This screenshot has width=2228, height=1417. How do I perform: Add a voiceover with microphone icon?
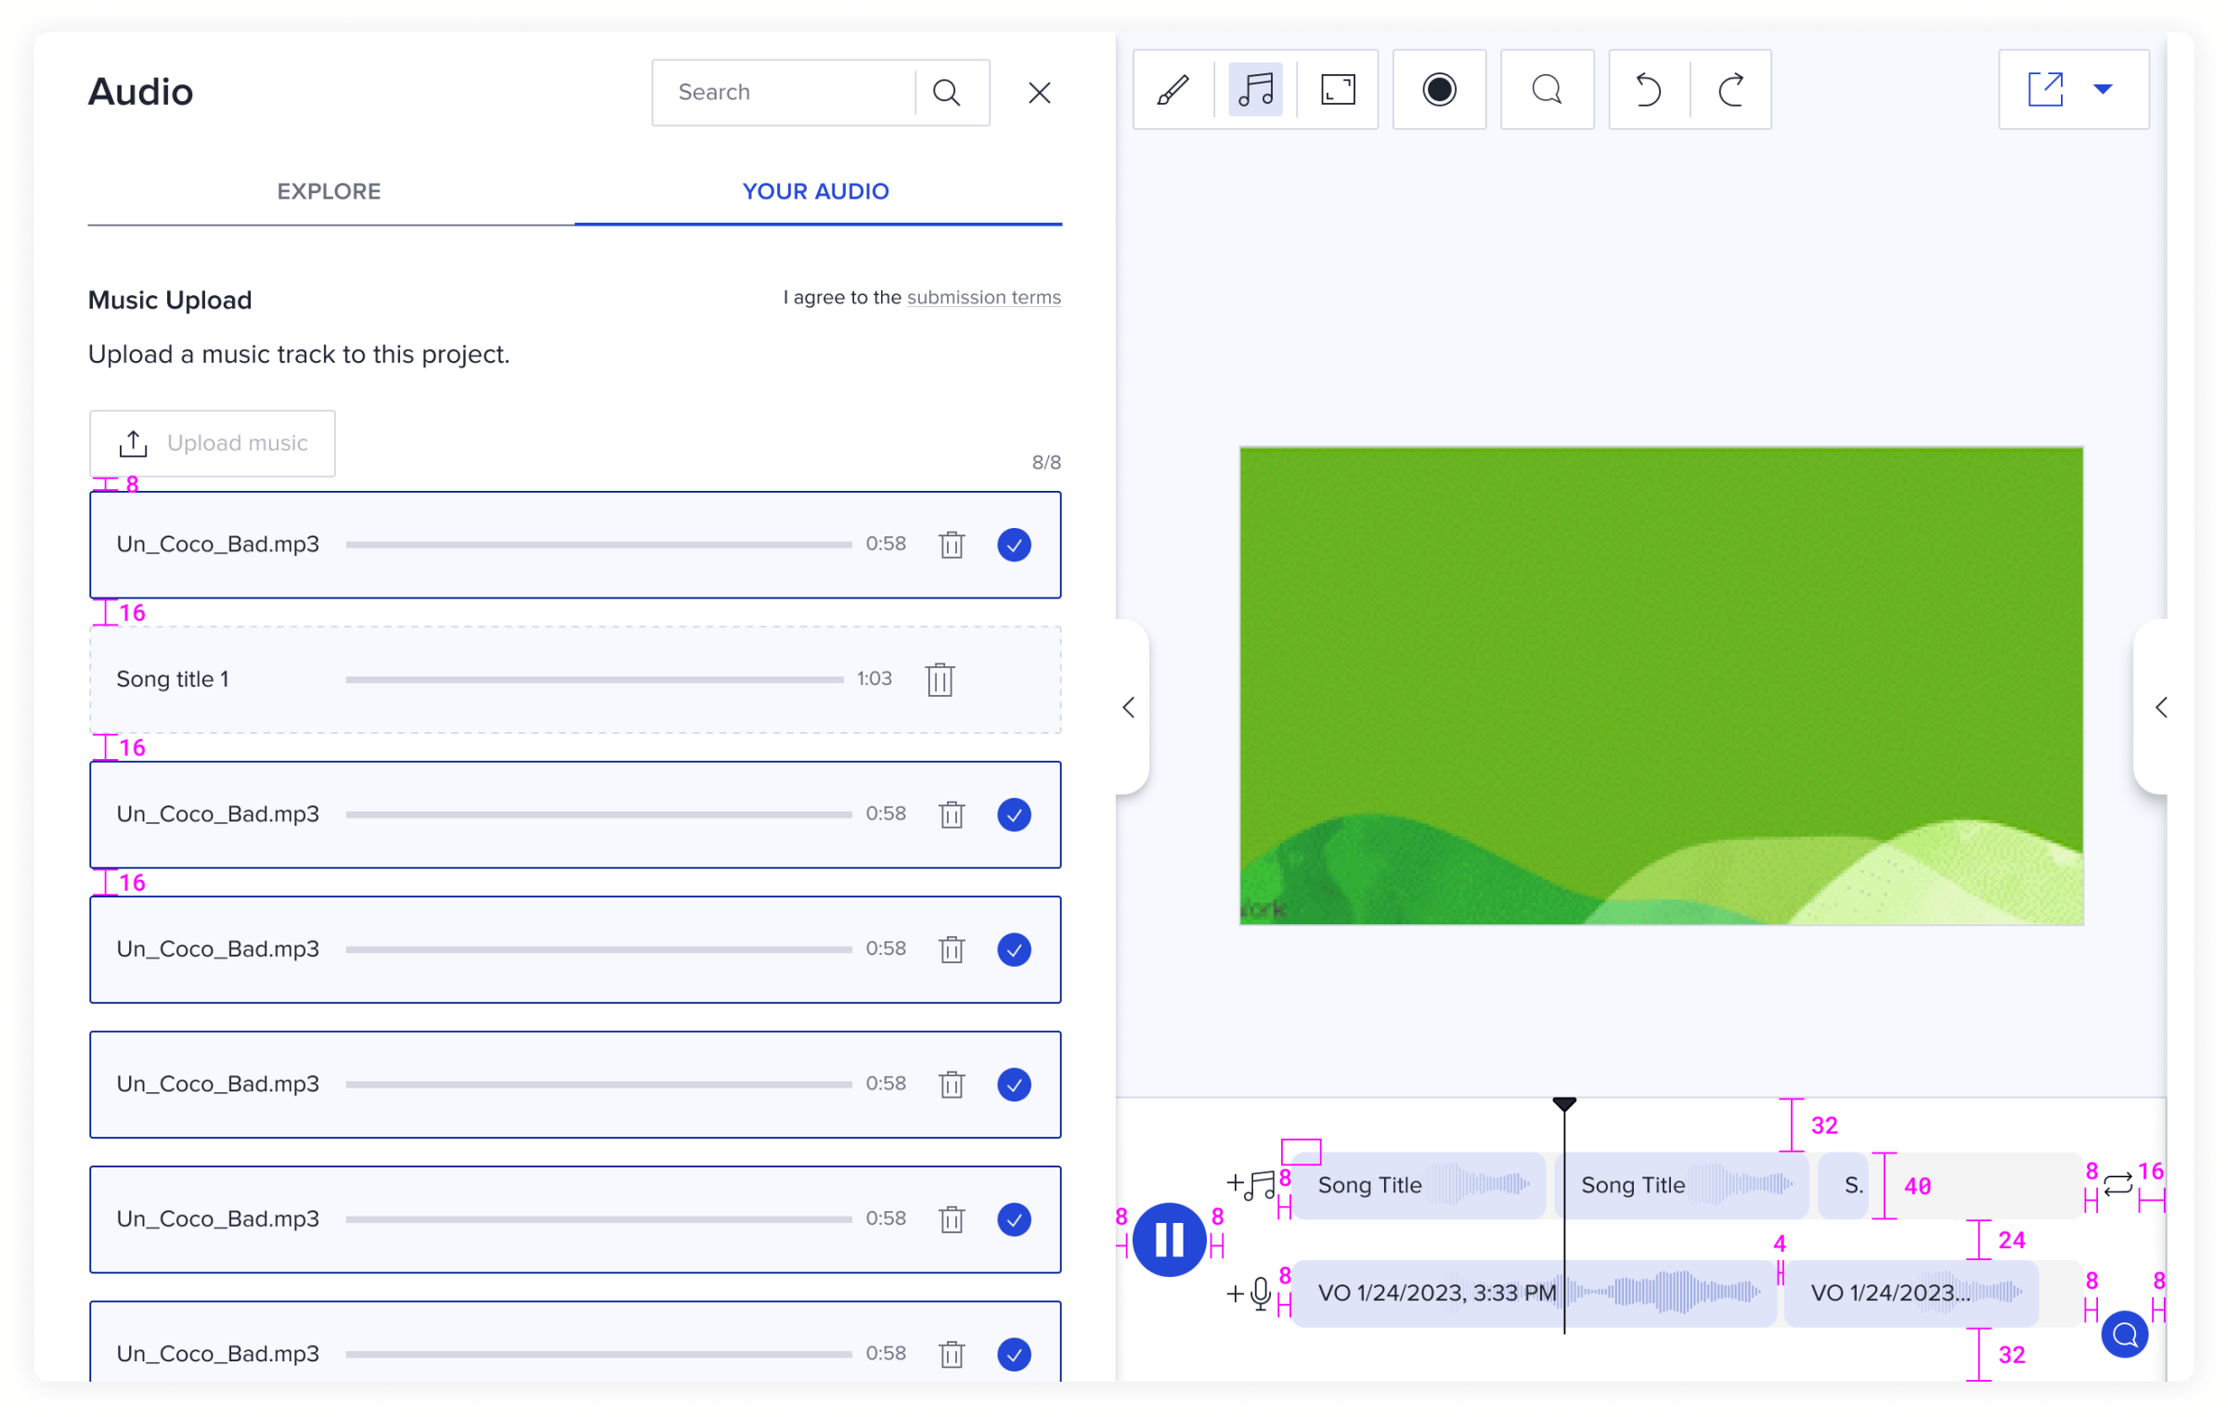click(1250, 1294)
